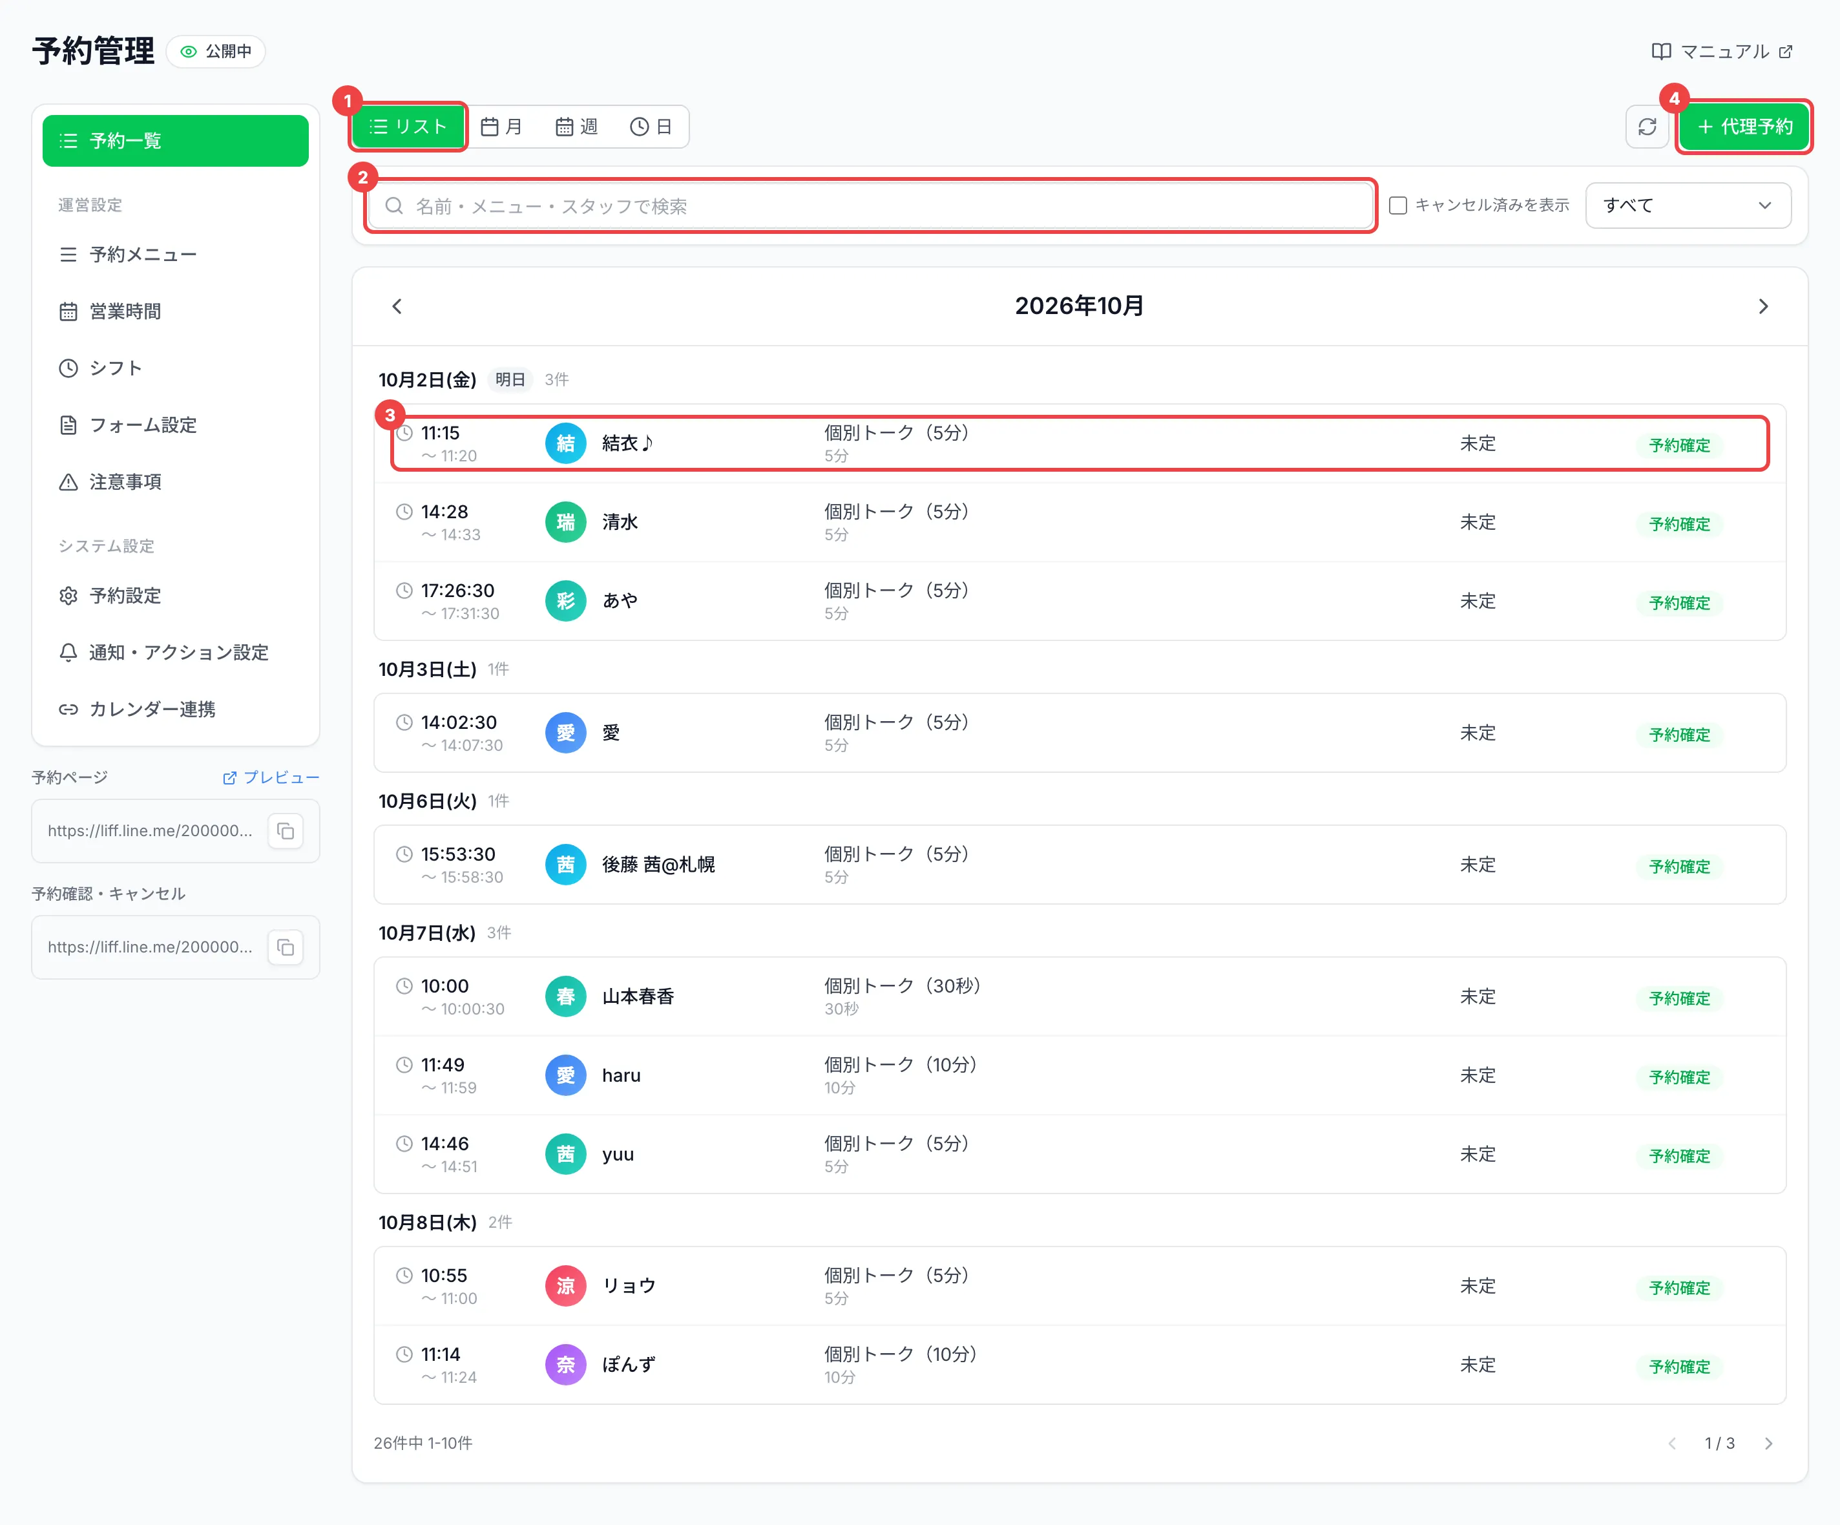1840x1525 pixels.
Task: Open 予約メニュー in the sidebar
Action: pyautogui.click(x=175, y=255)
